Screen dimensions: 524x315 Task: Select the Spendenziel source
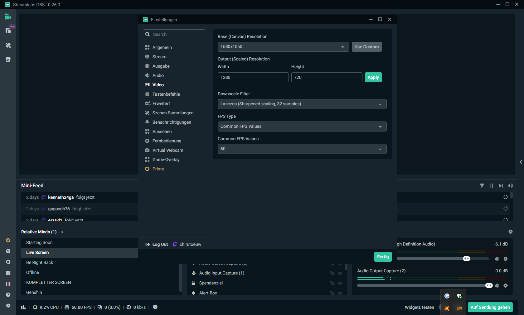(211, 283)
